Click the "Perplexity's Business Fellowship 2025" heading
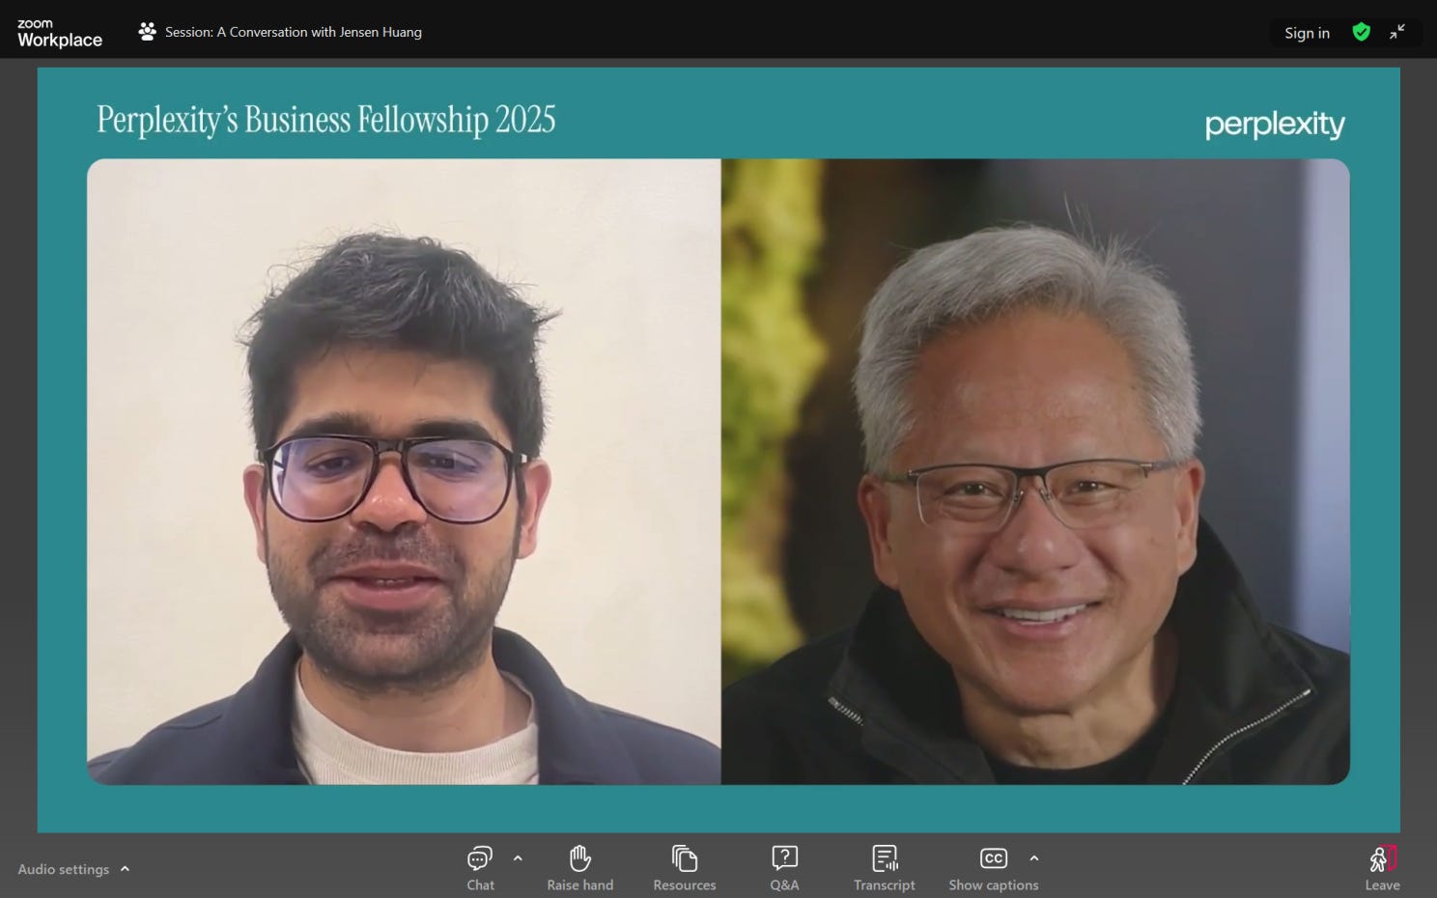 point(325,121)
